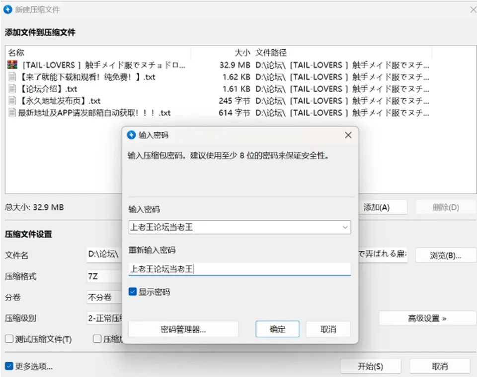The image size is (477, 377).
Task: Click the 614 字节 size cell
Action: coord(234,113)
